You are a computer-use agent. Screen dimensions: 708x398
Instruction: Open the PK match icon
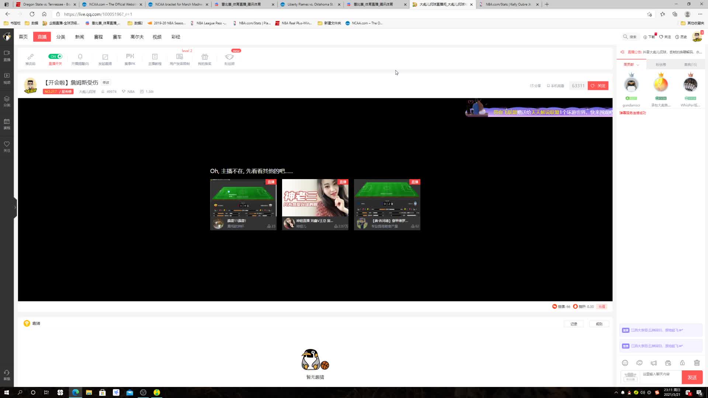pyautogui.click(x=130, y=56)
